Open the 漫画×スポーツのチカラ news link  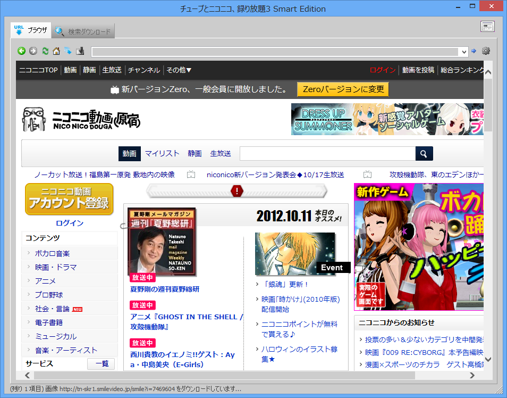424,364
